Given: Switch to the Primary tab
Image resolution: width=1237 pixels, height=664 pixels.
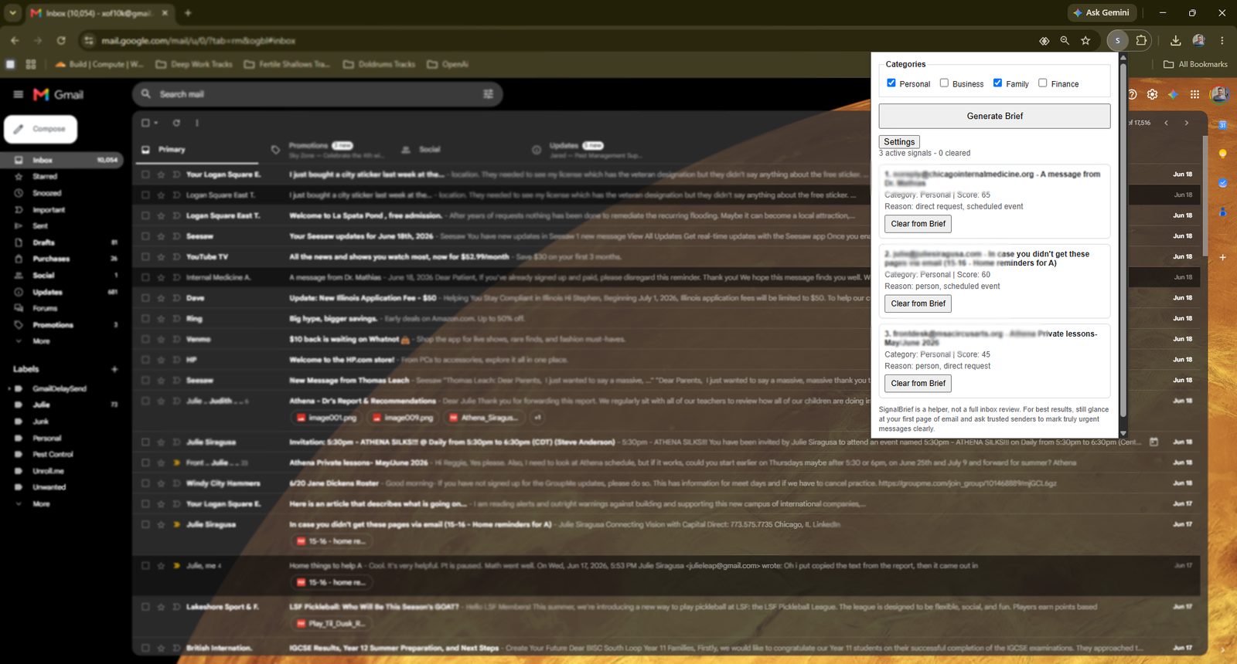Looking at the screenshot, I should [x=197, y=150].
